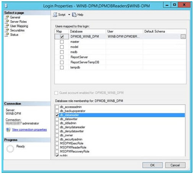Select the DPMDB_WINB_DPM database name cell
Viewport: 194px width, 174px height.
87,37
